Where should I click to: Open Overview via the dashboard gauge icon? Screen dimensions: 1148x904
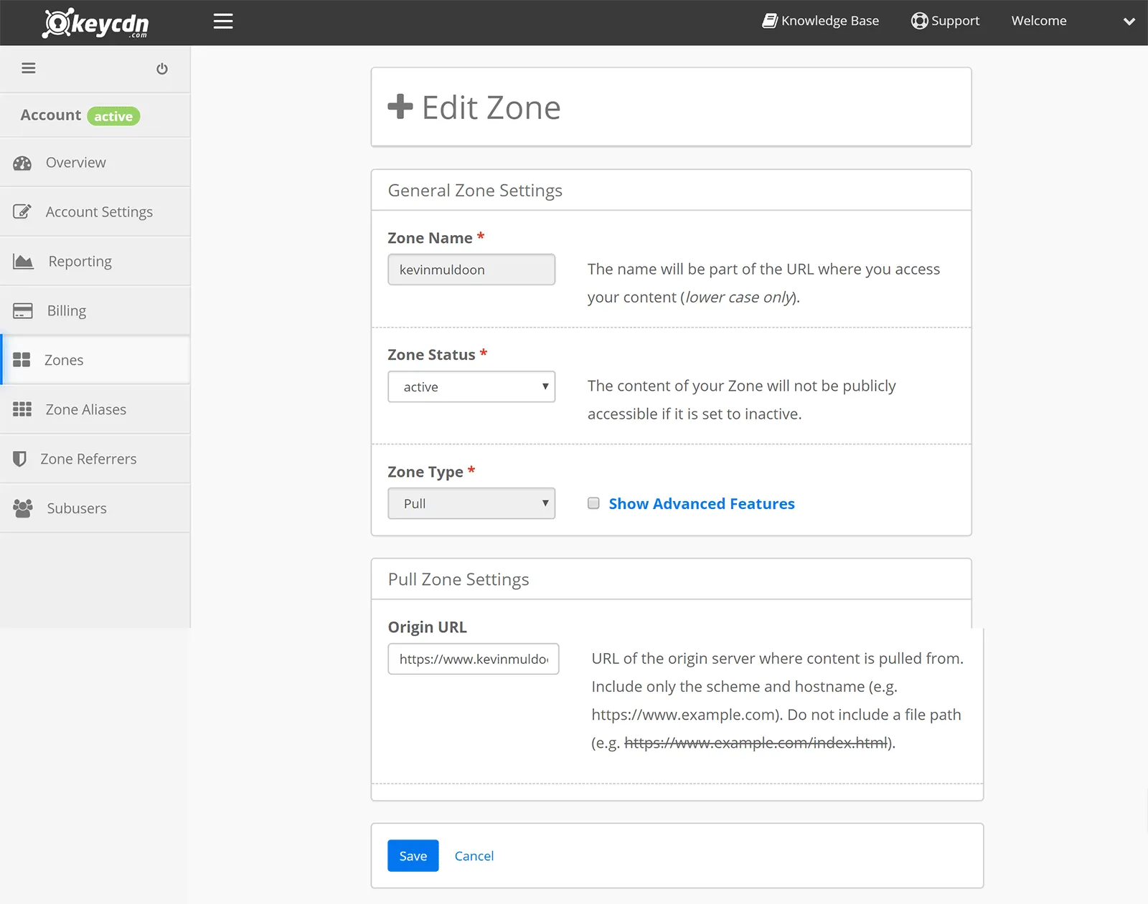[x=22, y=163]
